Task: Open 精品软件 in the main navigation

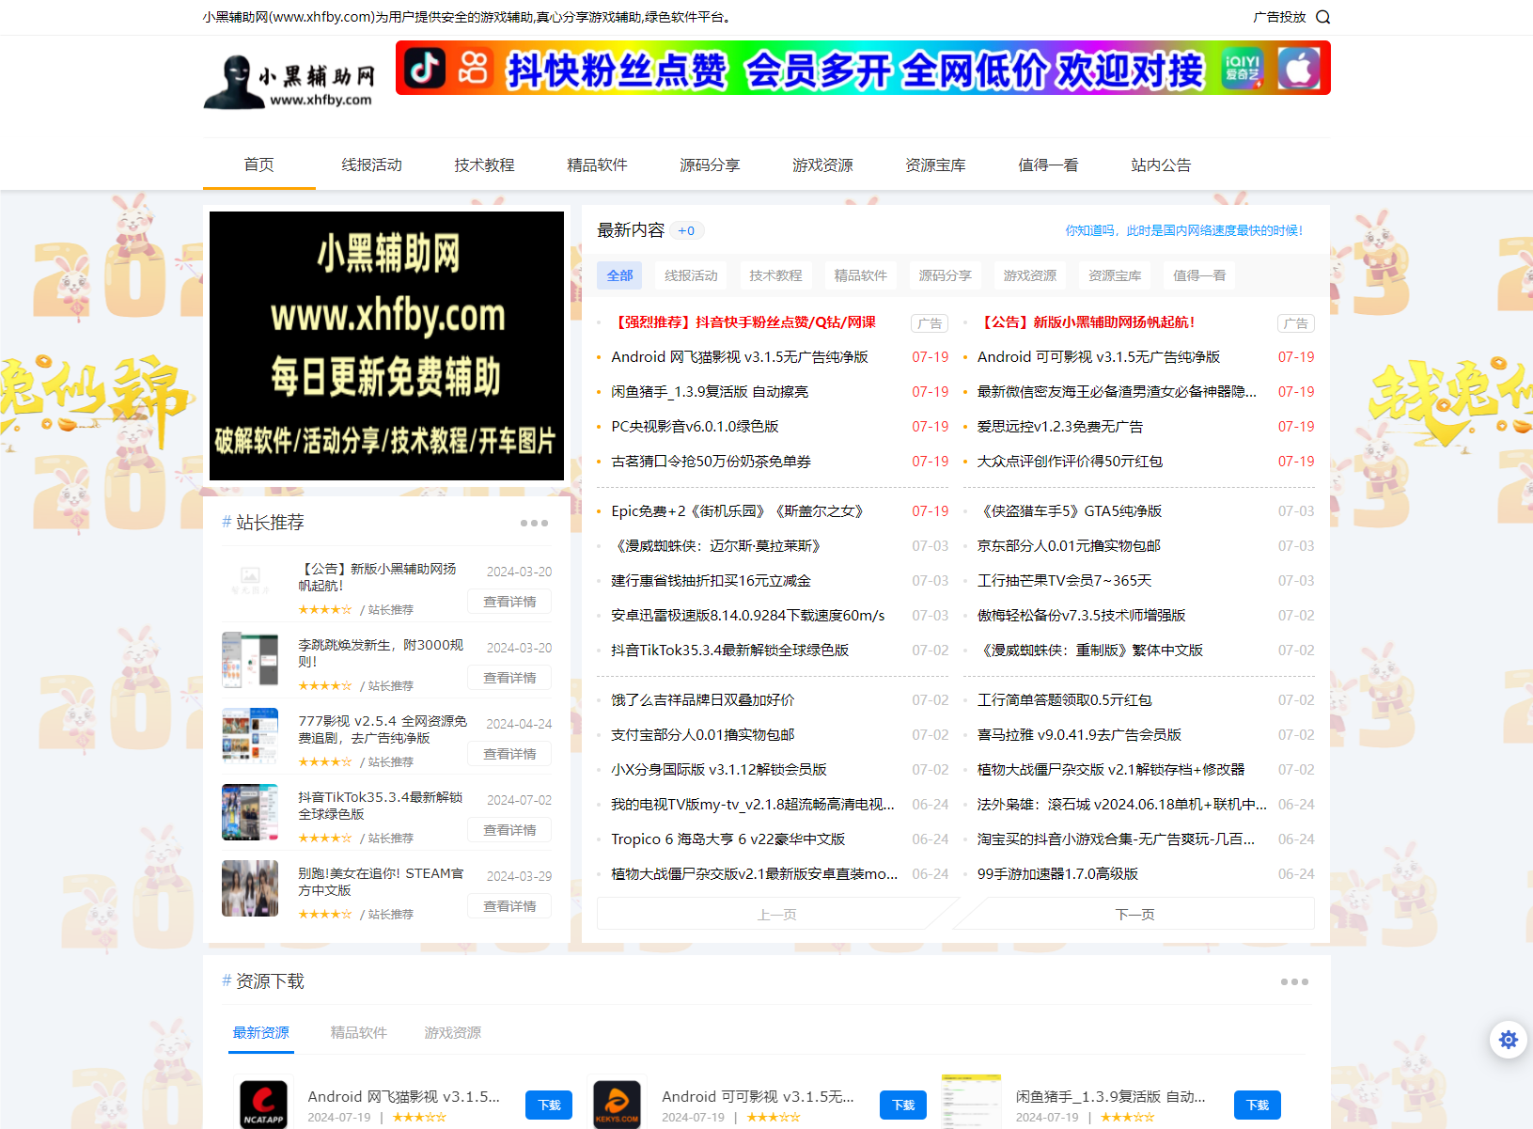Action: click(x=598, y=165)
